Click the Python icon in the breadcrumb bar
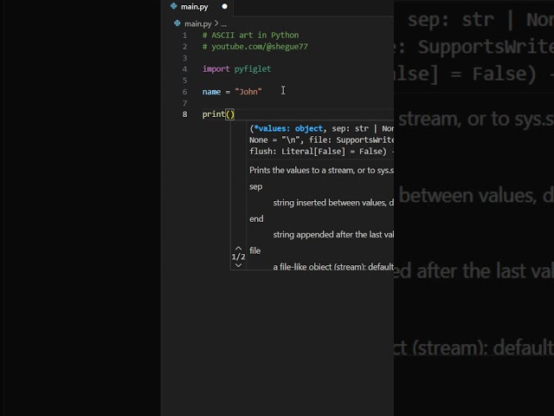 [x=177, y=23]
